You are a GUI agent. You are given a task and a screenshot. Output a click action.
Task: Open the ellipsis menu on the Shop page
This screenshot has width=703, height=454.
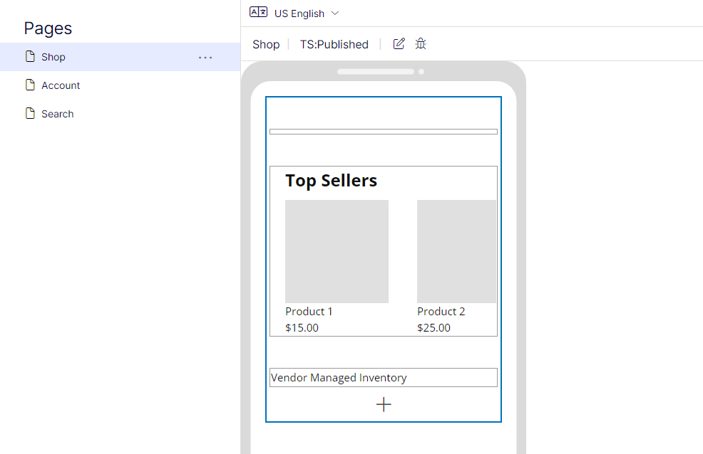tap(205, 58)
